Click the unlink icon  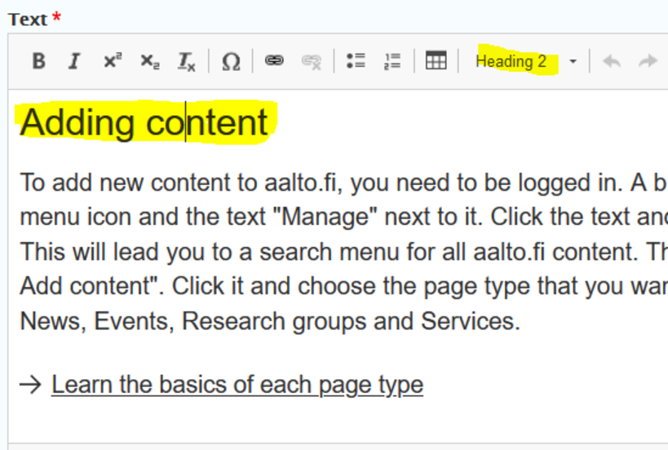point(311,61)
